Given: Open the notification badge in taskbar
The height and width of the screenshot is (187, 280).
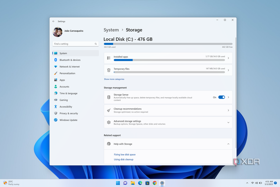Looking at the screenshot, I should [x=275, y=183].
